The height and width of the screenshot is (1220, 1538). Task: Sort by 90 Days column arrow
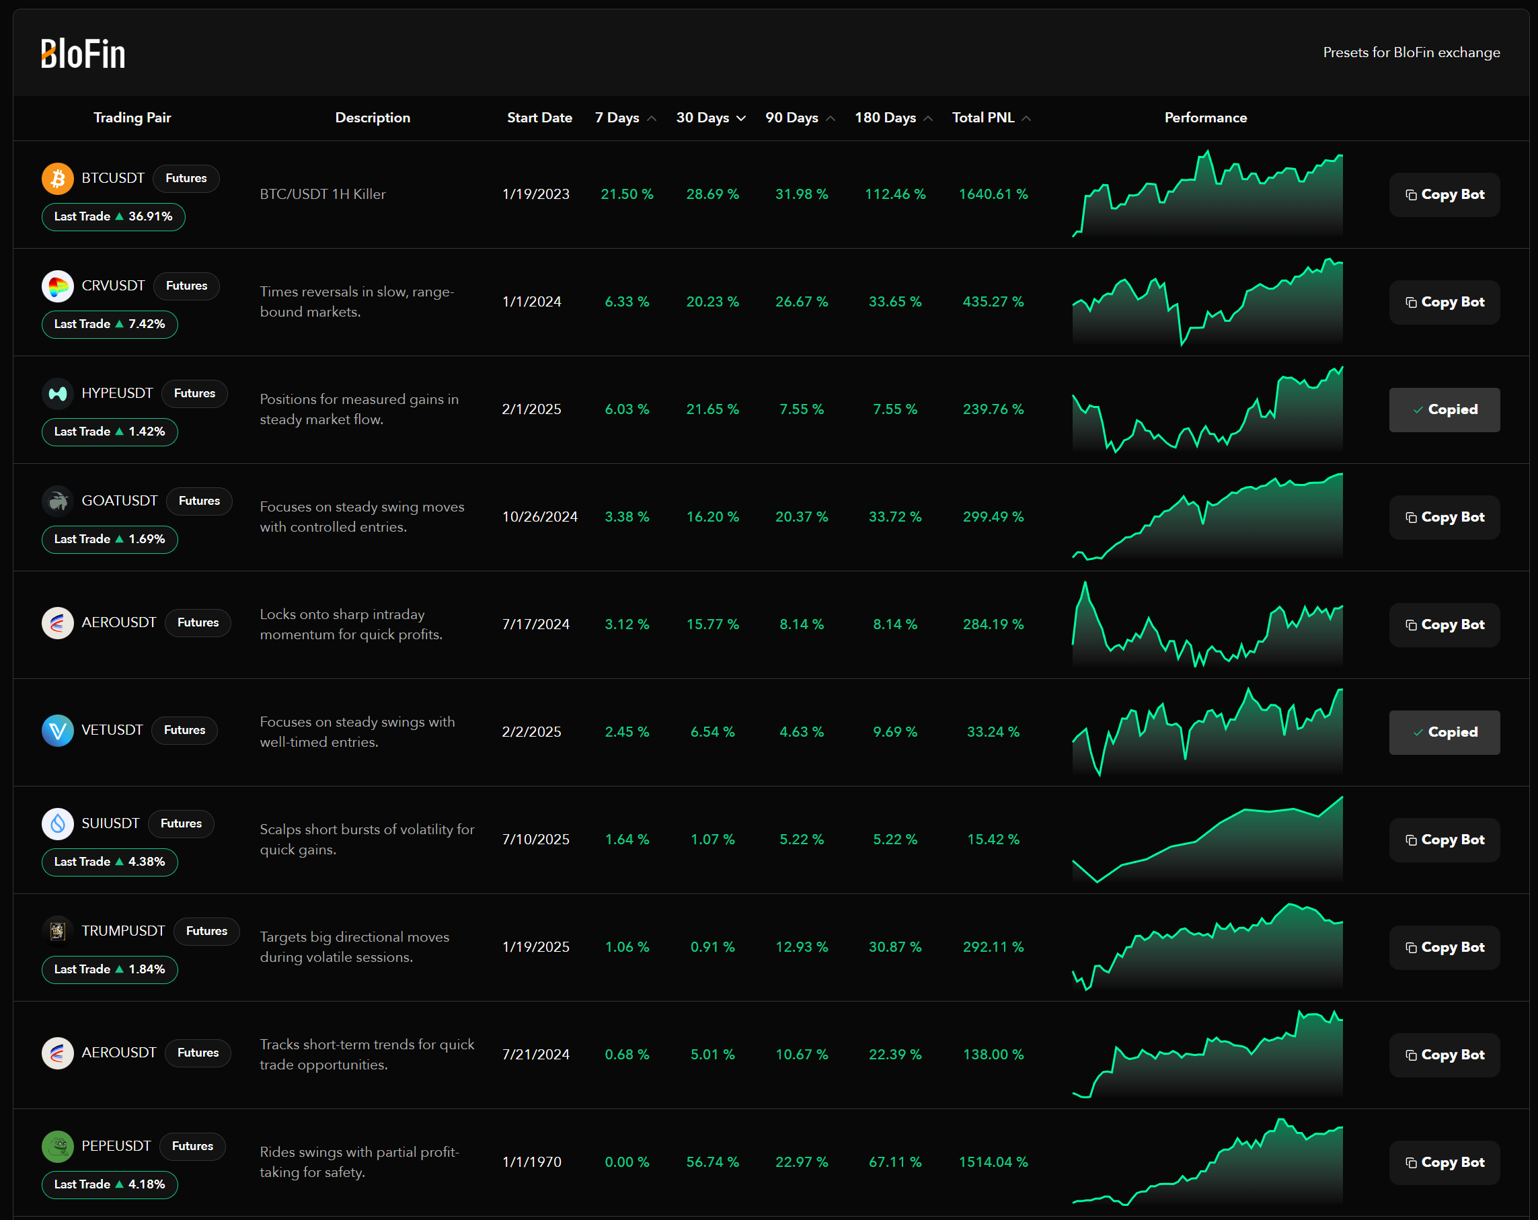point(831,118)
